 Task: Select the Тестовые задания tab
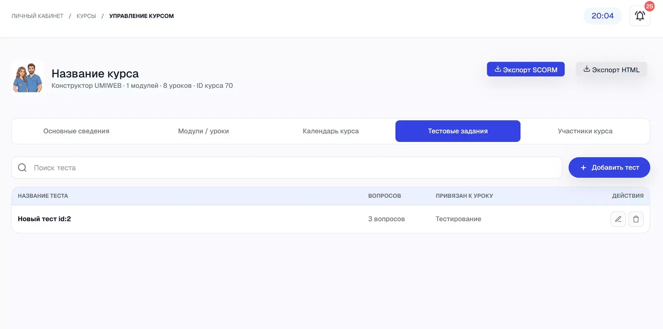(458, 131)
